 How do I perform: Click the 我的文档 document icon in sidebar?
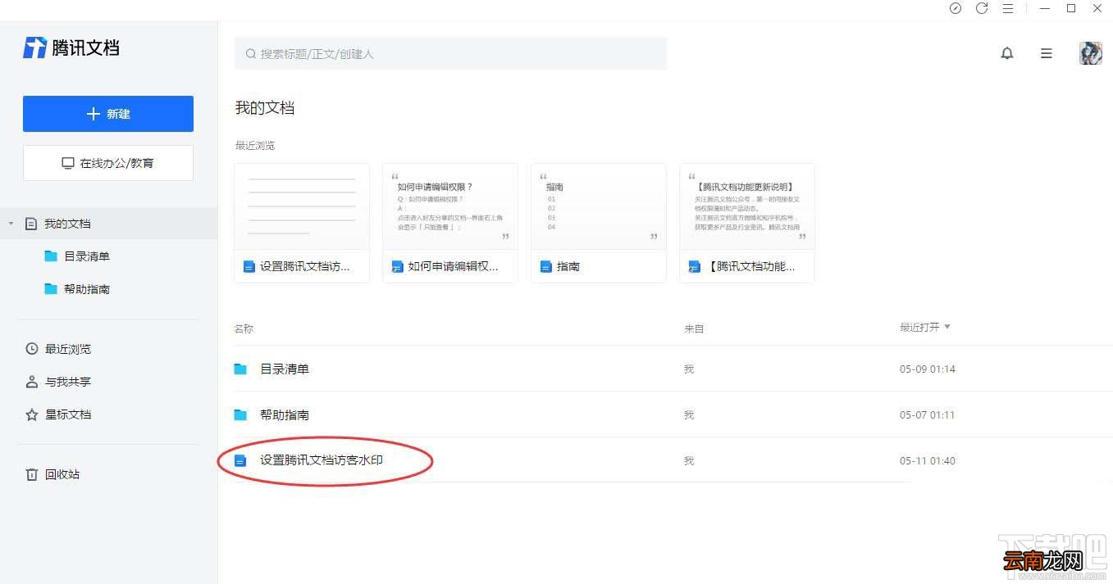(31, 224)
